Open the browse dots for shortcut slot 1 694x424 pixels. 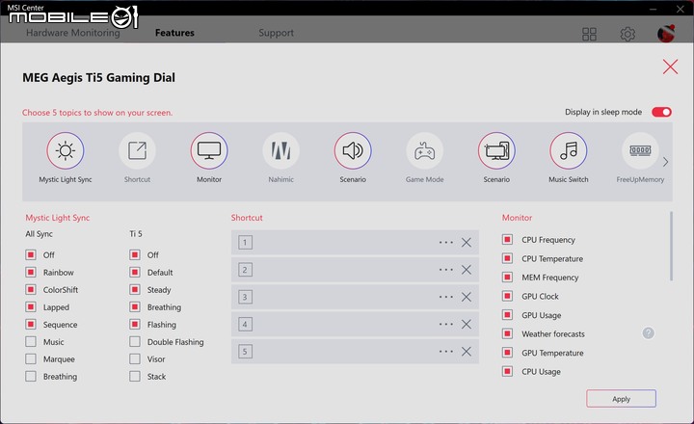coord(446,243)
